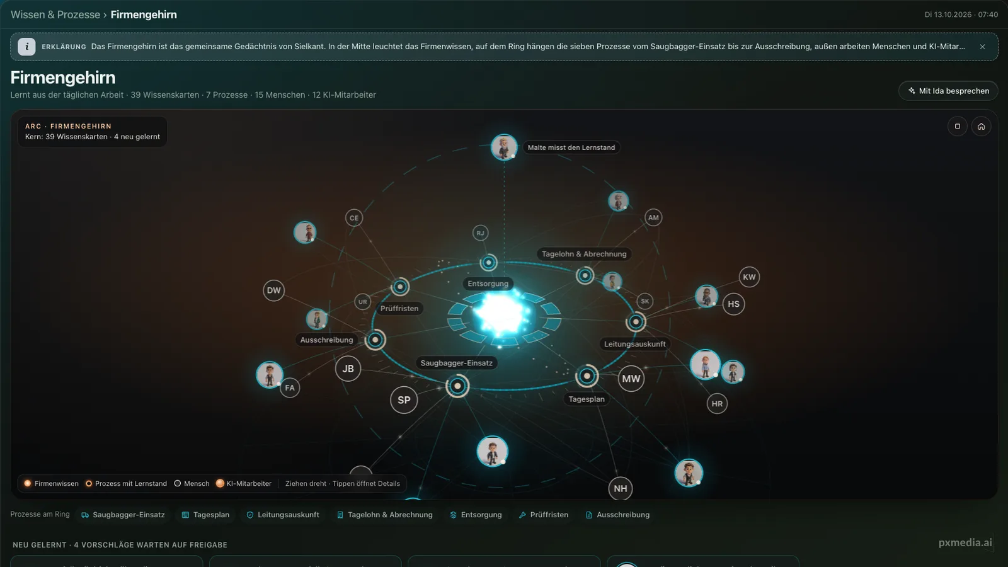Click the KW person node
The height and width of the screenshot is (567, 1008).
click(749, 277)
